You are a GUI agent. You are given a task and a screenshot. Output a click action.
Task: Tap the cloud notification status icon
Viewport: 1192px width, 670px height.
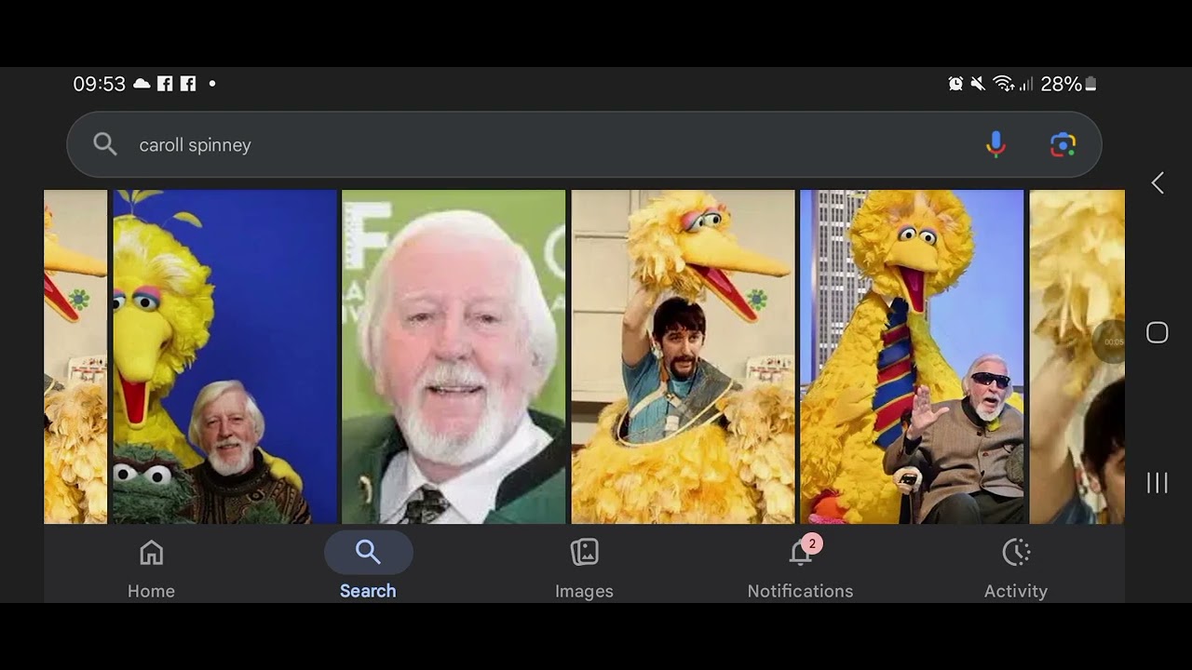(142, 84)
